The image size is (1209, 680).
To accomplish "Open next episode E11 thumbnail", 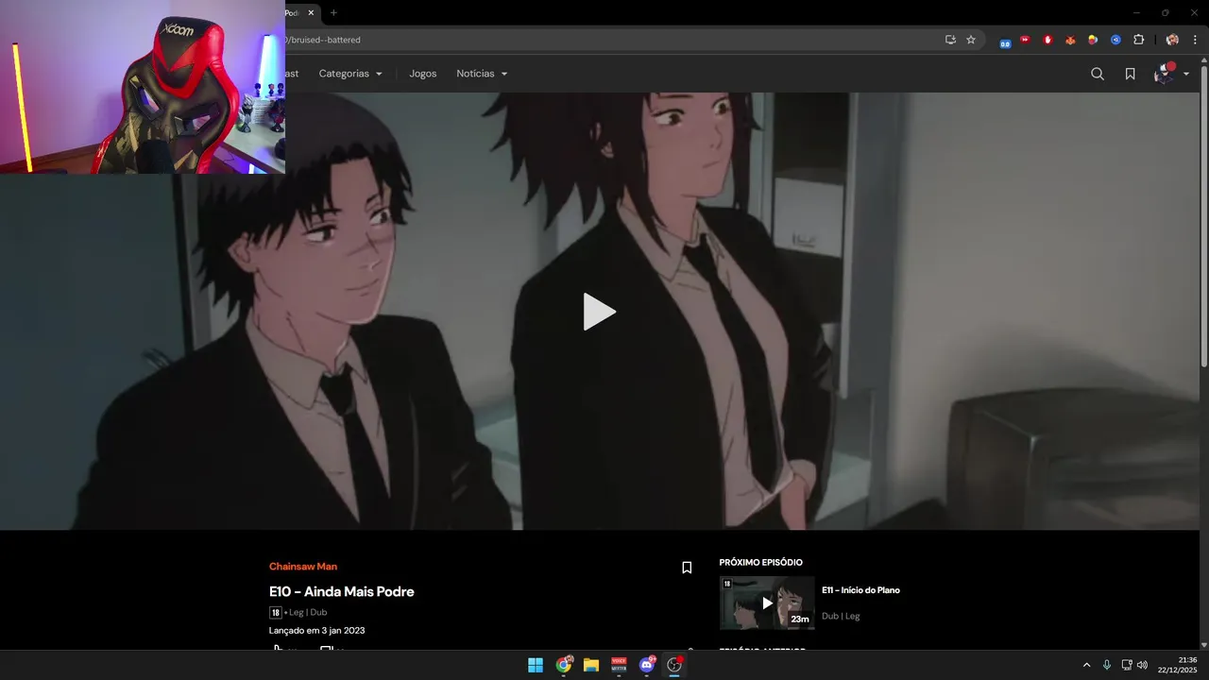I will (x=767, y=603).
